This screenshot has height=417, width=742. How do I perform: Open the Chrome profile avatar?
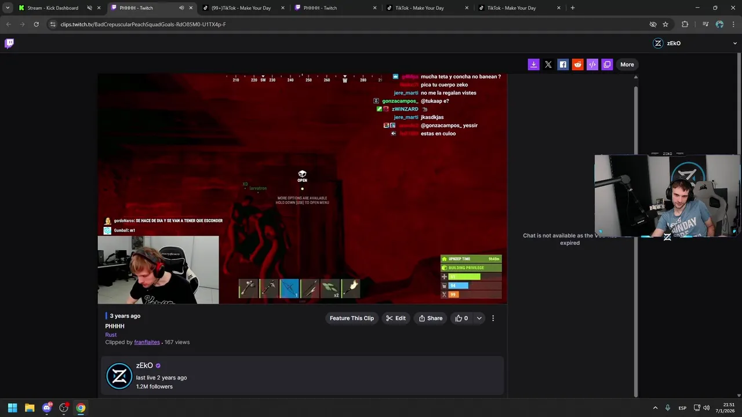719,24
